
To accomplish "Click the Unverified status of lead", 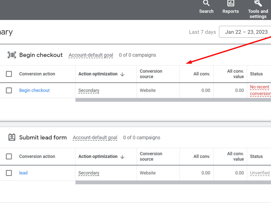I will coord(260,173).
